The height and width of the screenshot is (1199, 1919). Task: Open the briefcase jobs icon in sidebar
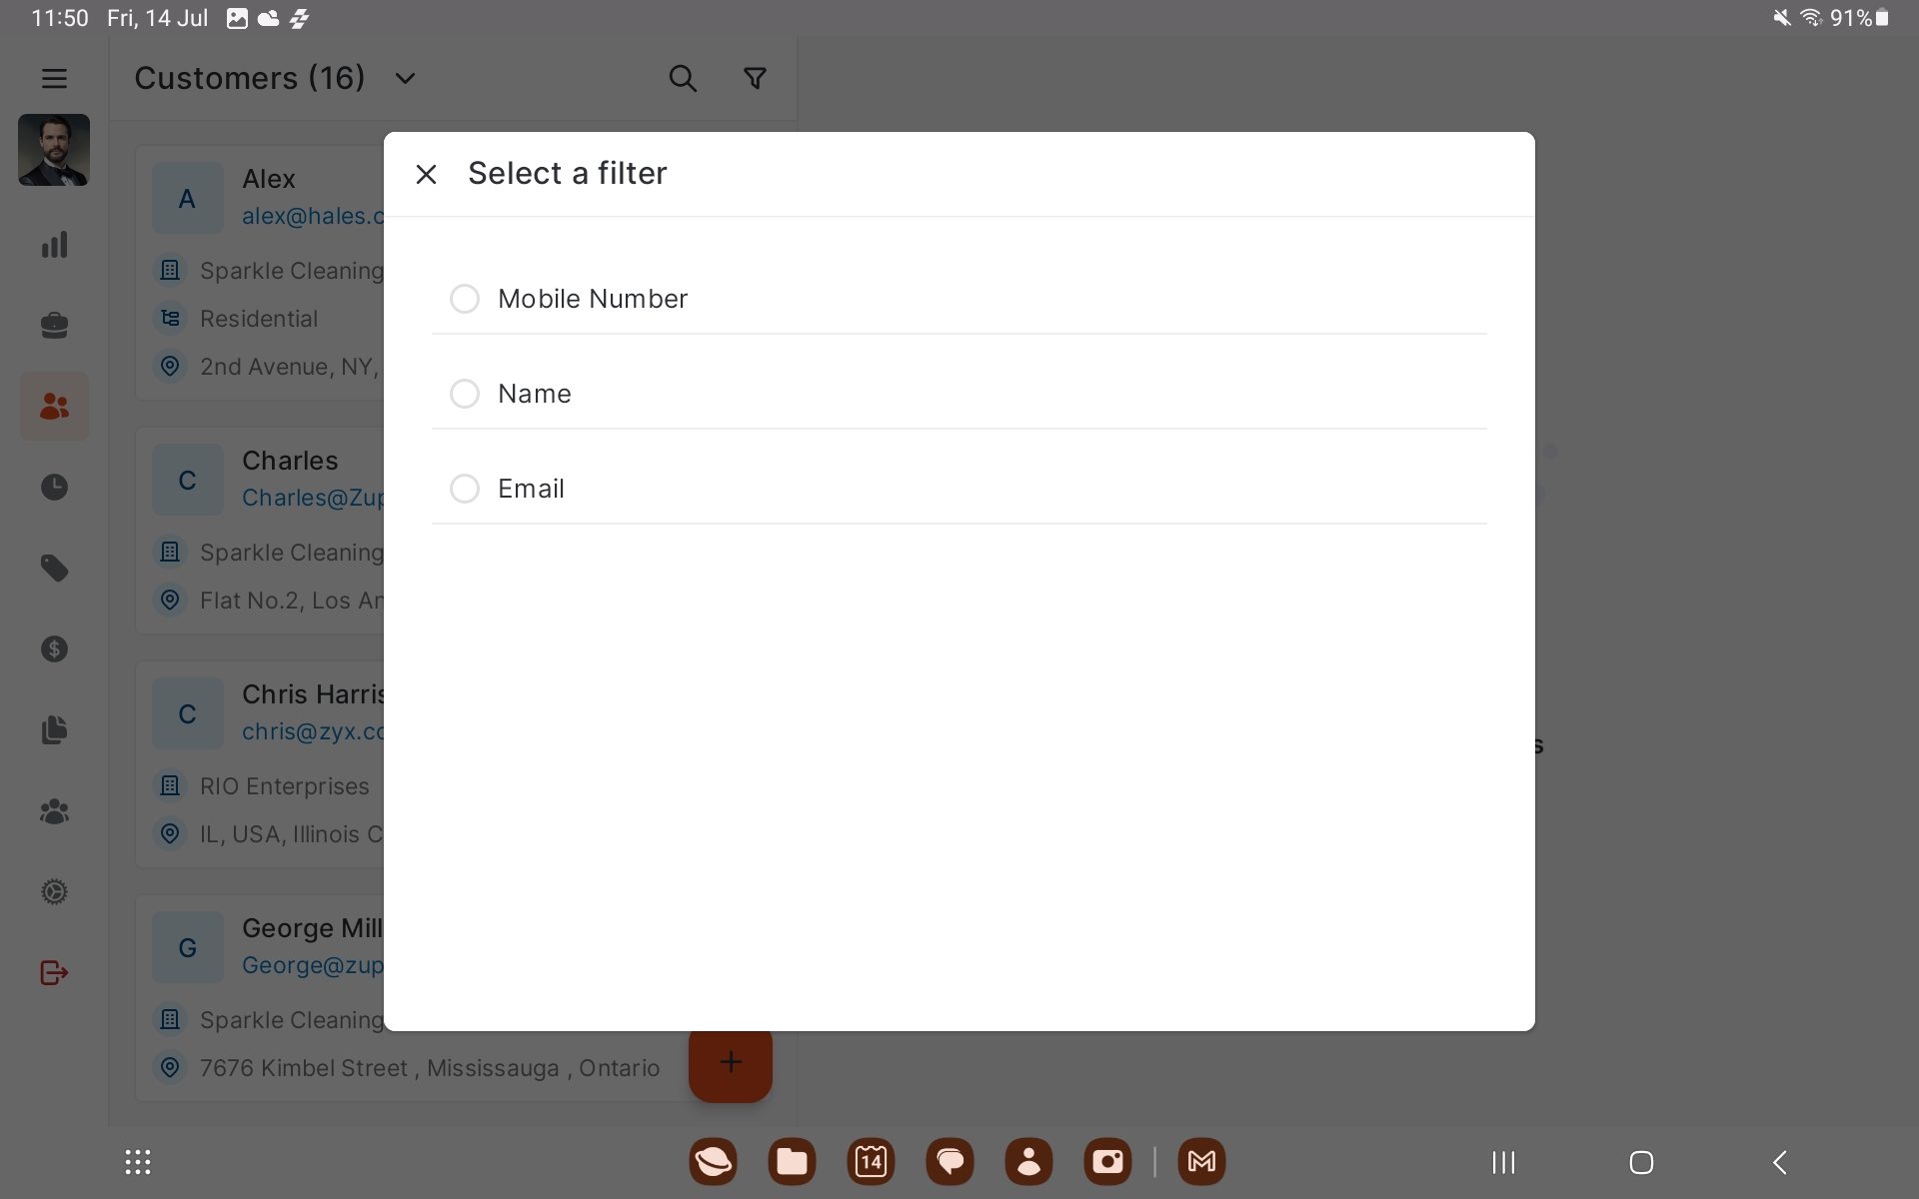[x=54, y=326]
